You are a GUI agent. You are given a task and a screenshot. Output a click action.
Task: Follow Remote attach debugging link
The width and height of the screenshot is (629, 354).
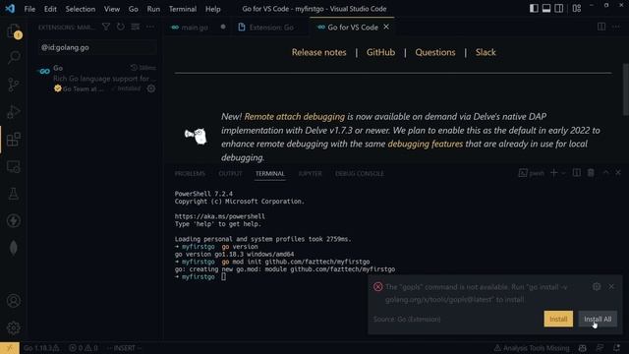pos(295,116)
